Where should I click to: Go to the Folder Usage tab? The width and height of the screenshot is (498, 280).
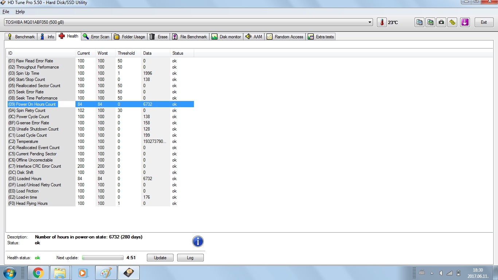pyautogui.click(x=129, y=37)
